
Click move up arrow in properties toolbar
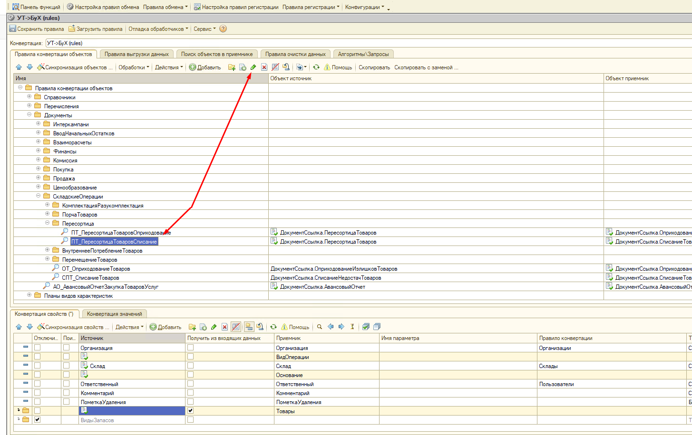coord(19,327)
